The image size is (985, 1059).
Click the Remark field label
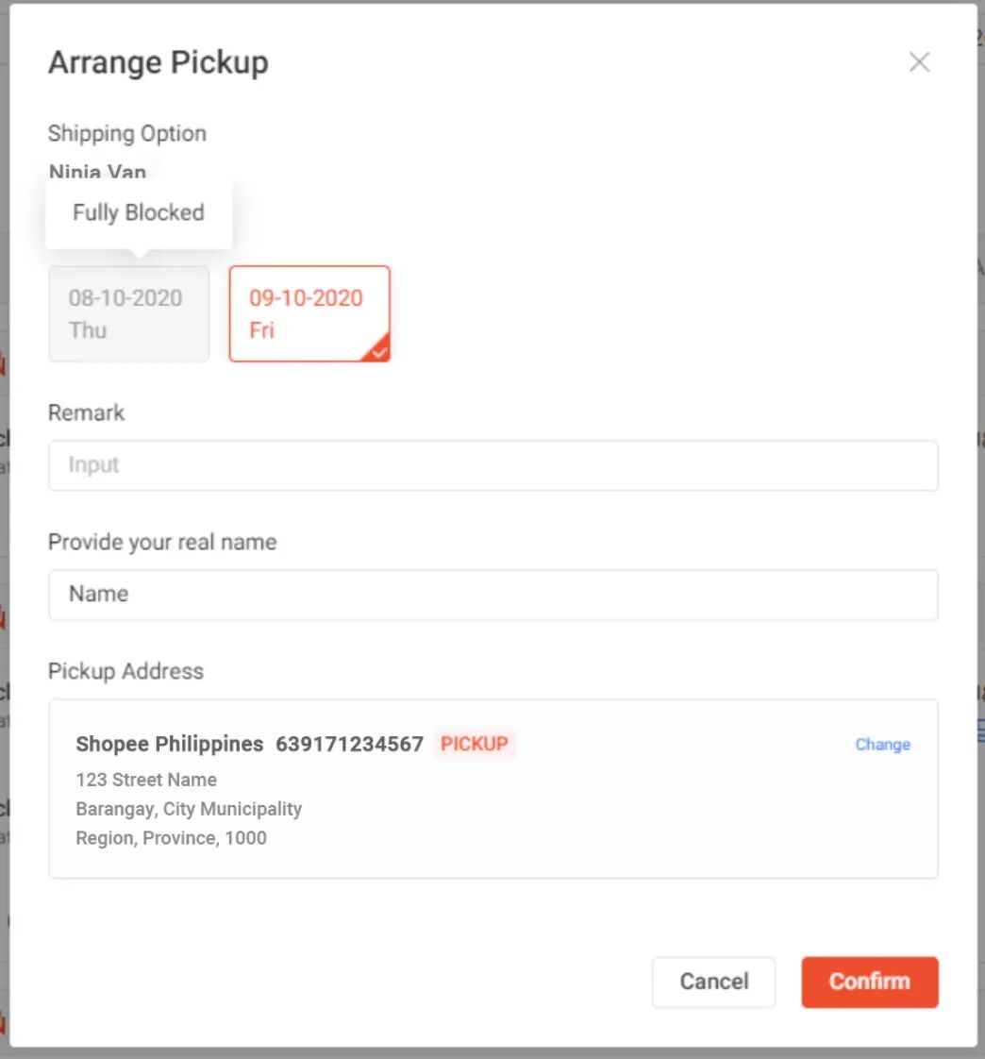[87, 412]
